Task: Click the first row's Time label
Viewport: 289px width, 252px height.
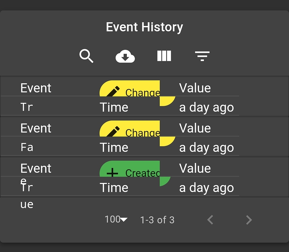Action: (x=114, y=108)
